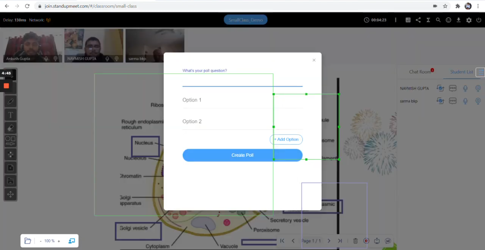The image size is (485, 250).
Task: Click the browser address bar URL
Action: pos(91,6)
